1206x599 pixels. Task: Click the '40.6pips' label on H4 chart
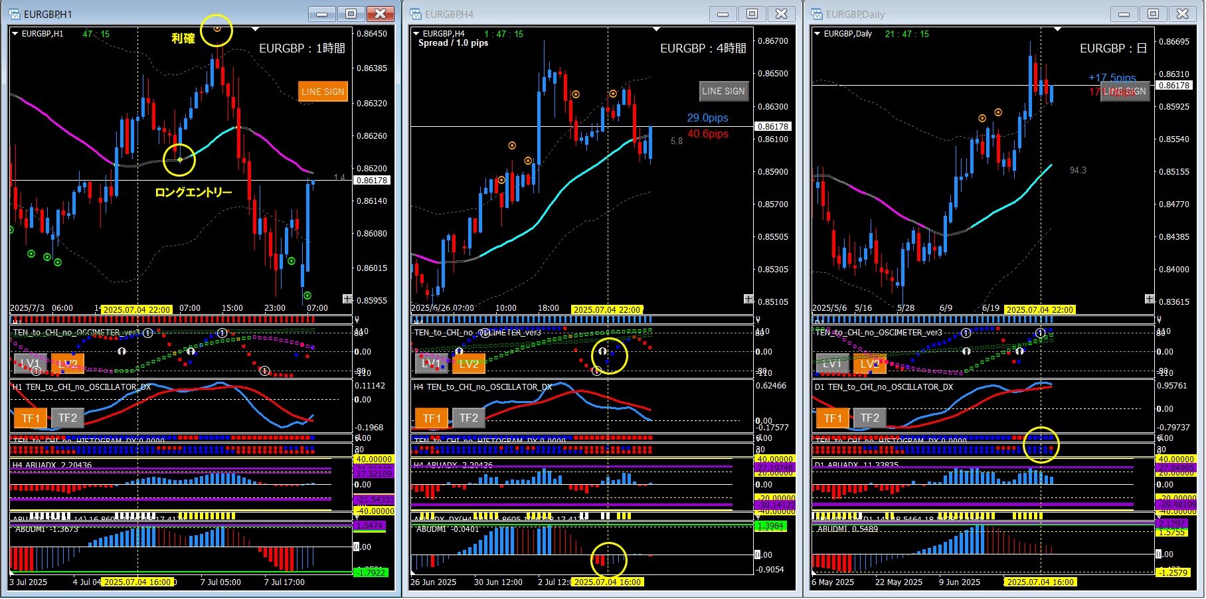click(708, 133)
